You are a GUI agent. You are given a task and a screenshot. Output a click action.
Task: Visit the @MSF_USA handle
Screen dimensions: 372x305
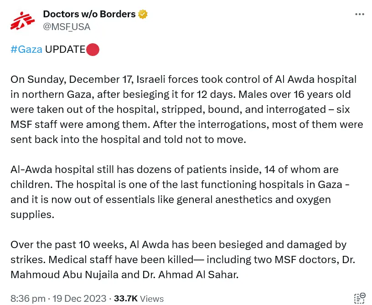click(67, 27)
